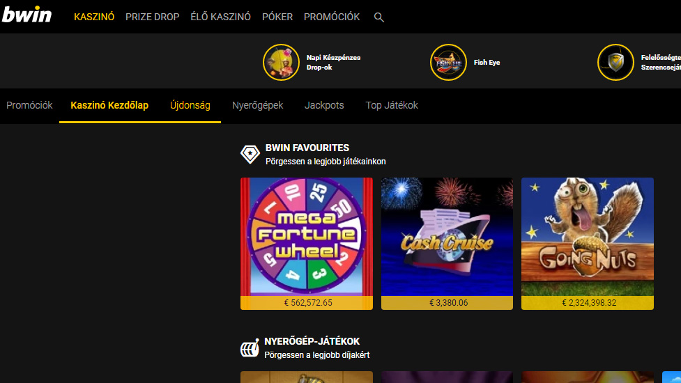Click the shield responsible gaming icon
This screenshot has height=383, width=681.
pyautogui.click(x=615, y=63)
